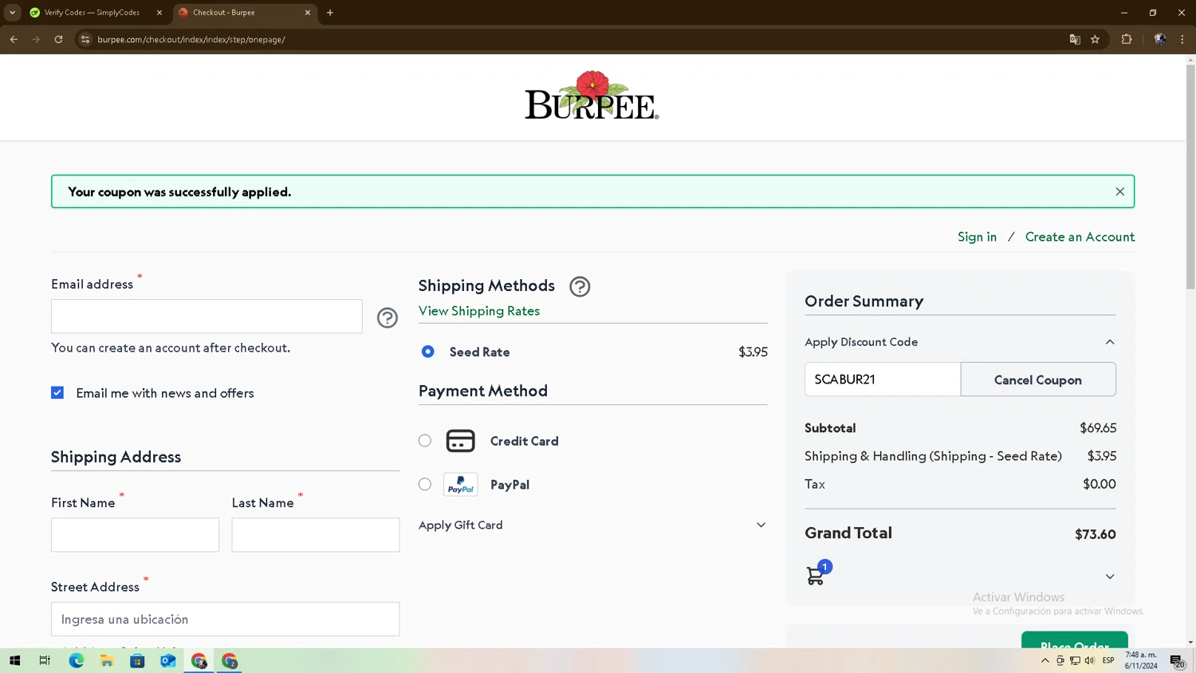
Task: Open the email address help icon
Action: [x=388, y=317]
